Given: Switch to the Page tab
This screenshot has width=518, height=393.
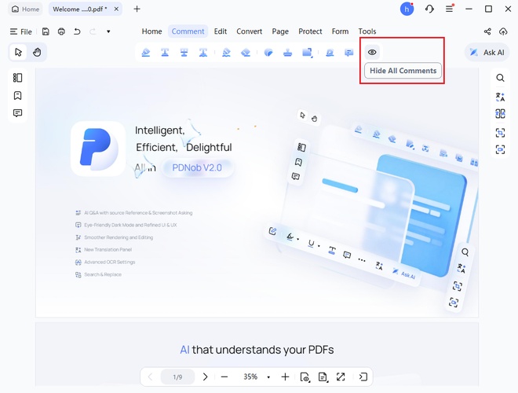Looking at the screenshot, I should click(280, 31).
